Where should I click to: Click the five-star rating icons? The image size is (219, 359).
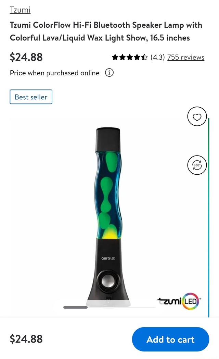point(130,57)
